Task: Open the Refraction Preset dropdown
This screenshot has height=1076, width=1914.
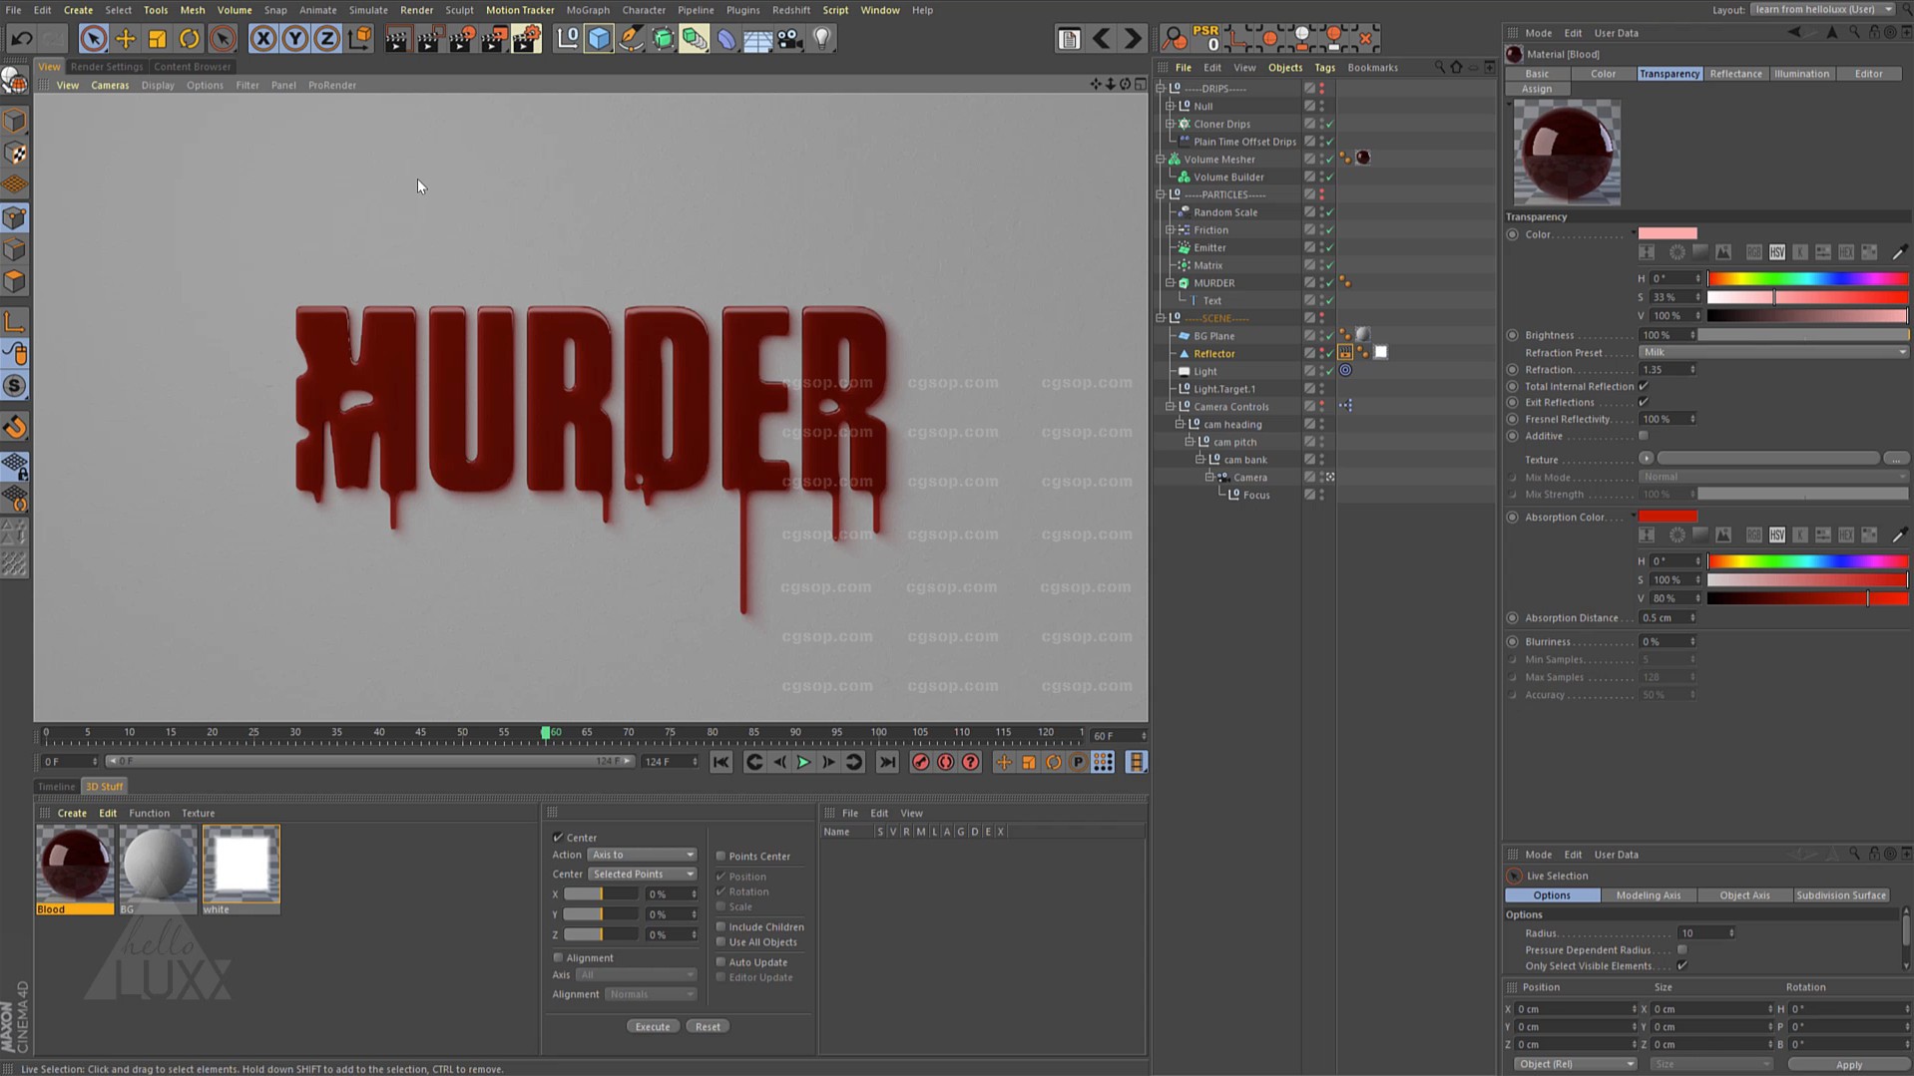Action: 1773,352
